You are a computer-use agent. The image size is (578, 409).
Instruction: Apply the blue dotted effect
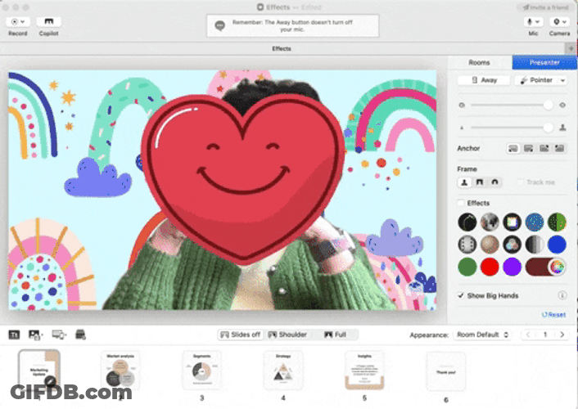535,222
